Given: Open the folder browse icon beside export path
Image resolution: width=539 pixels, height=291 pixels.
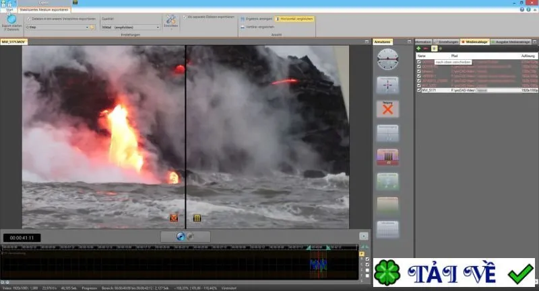Looking at the screenshot, I should [x=92, y=27].
